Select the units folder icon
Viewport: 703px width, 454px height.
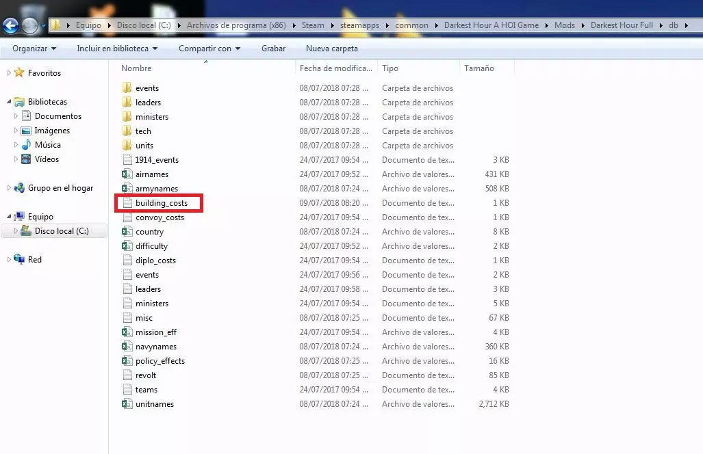127,145
